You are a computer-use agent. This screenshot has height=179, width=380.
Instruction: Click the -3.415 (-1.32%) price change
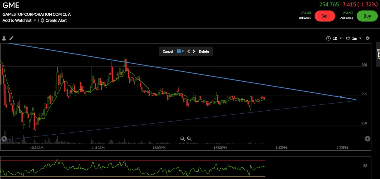(x=359, y=4)
